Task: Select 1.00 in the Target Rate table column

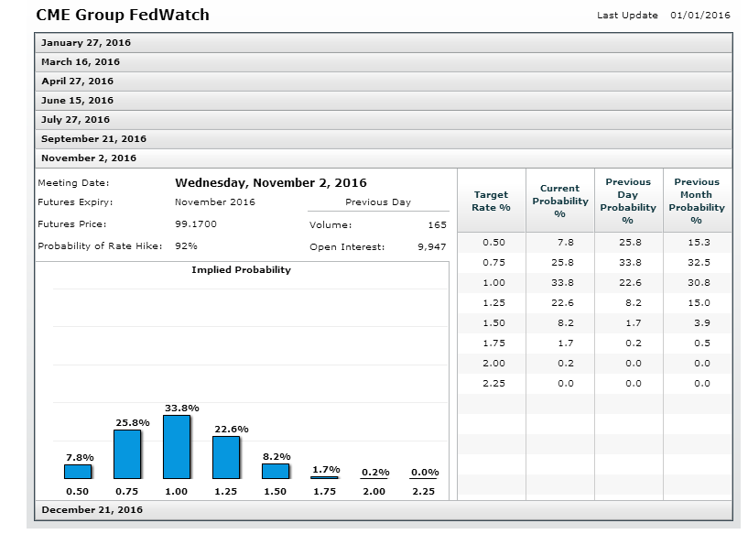Action: tap(493, 282)
